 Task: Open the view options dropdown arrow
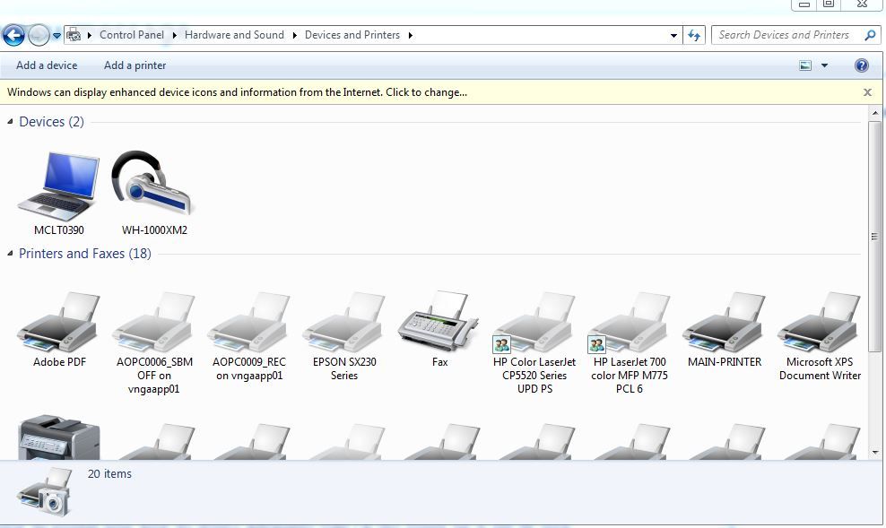click(x=824, y=65)
